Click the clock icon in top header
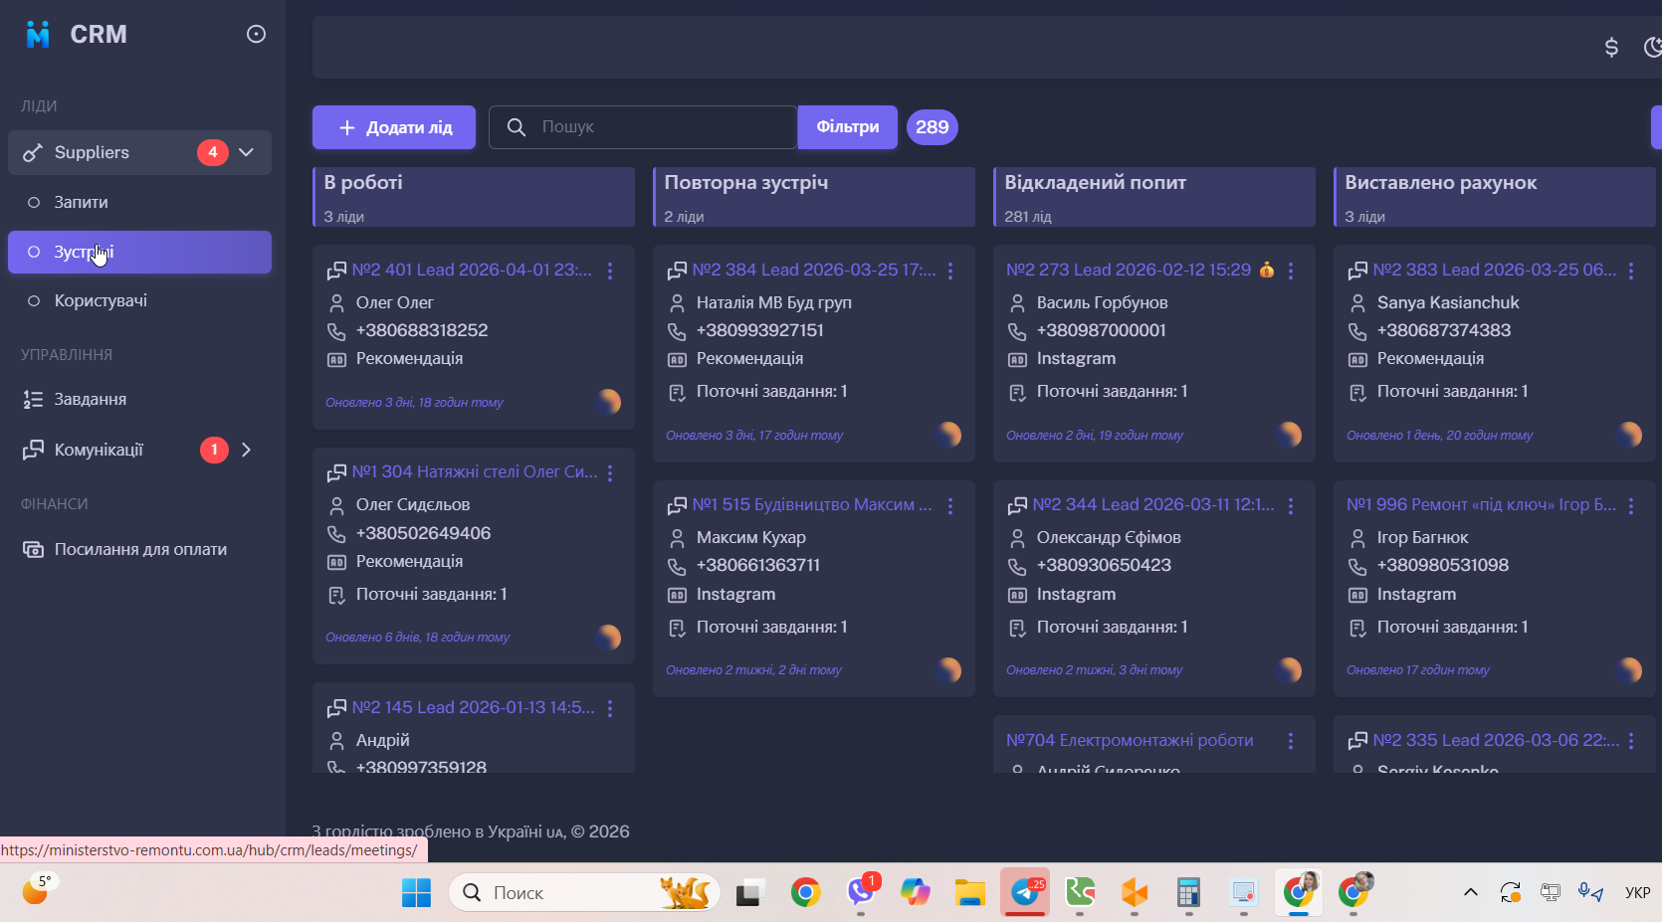This screenshot has height=922, width=1662. [x=1652, y=47]
